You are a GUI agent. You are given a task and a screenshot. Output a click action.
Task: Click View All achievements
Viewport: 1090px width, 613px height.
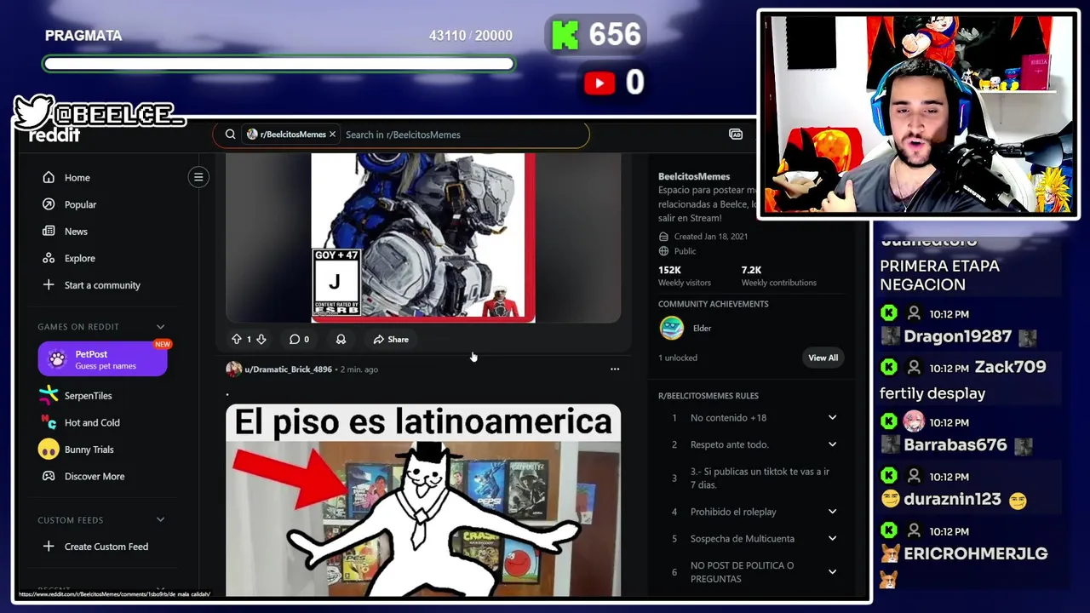pyautogui.click(x=823, y=358)
